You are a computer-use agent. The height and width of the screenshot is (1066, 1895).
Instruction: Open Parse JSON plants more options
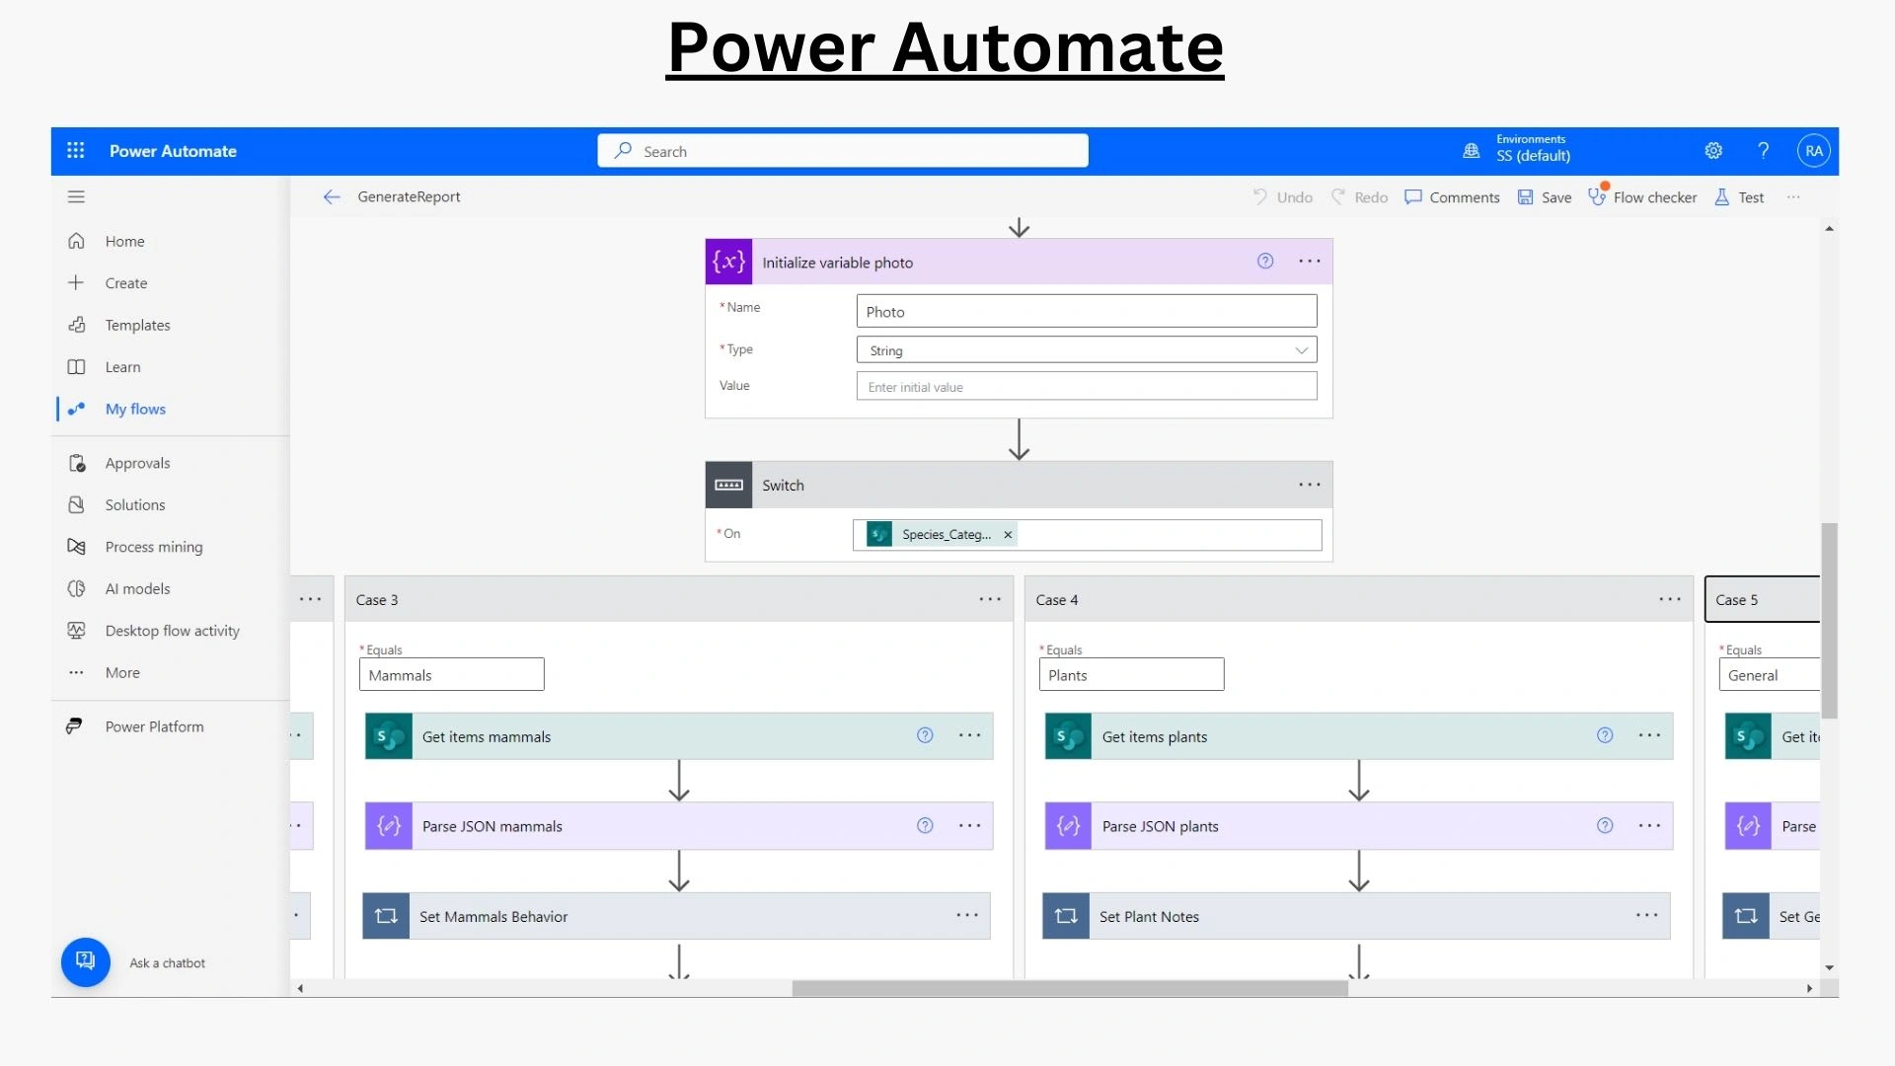coord(1650,826)
